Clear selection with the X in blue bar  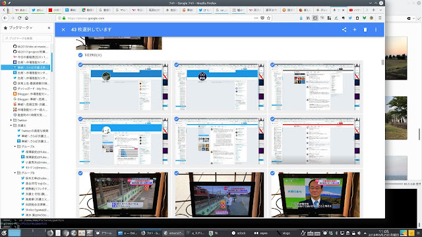pyautogui.click(x=63, y=30)
